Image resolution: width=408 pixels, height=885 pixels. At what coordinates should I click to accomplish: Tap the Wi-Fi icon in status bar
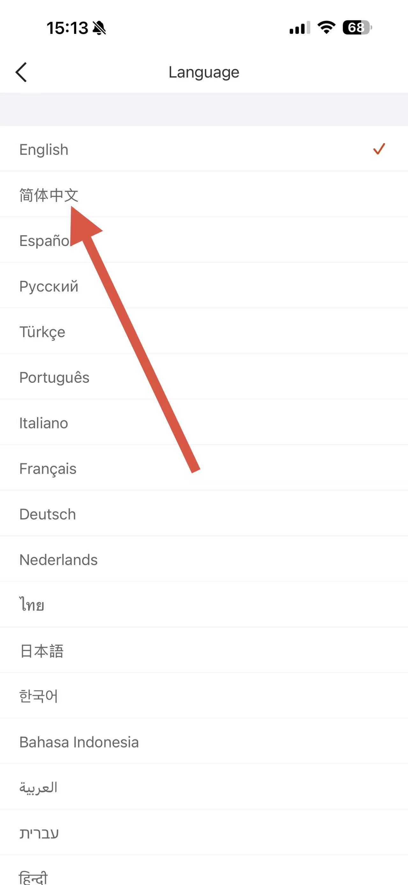coord(326,27)
